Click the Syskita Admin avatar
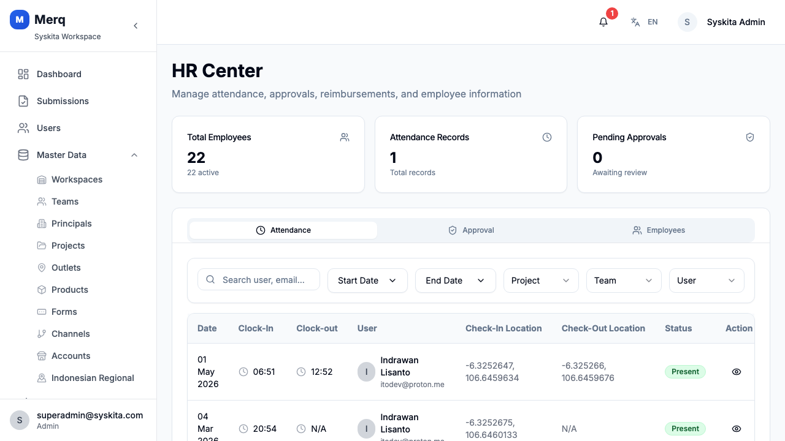 pyautogui.click(x=687, y=22)
